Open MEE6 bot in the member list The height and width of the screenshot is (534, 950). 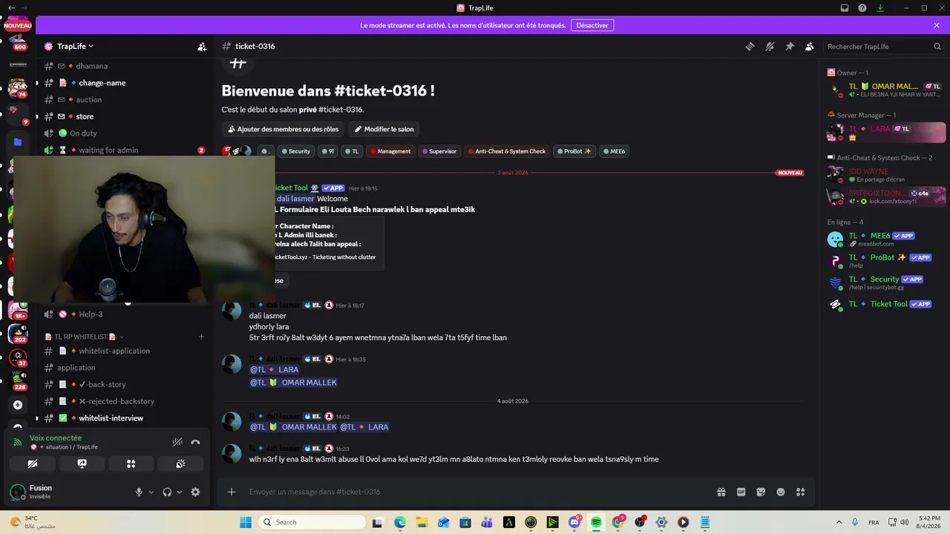coord(886,239)
